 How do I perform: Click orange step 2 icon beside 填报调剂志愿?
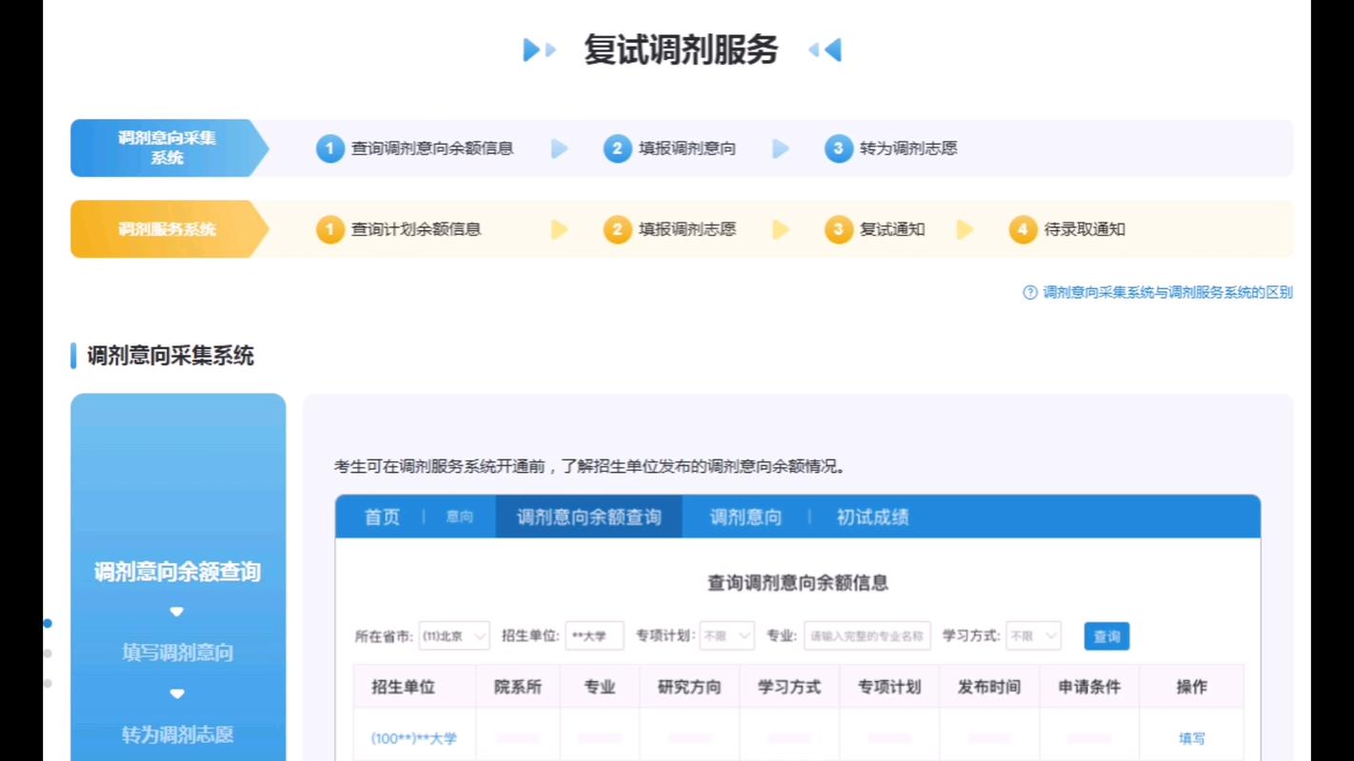(618, 229)
